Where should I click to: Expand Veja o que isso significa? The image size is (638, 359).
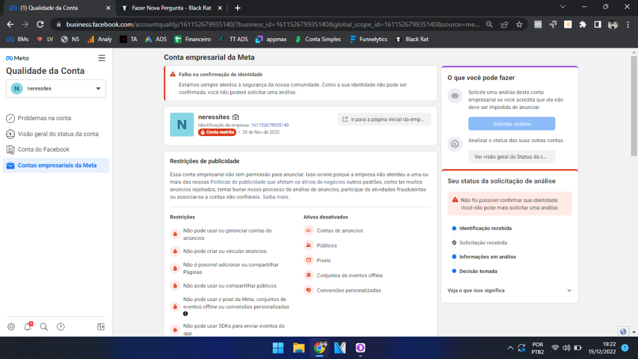[x=510, y=290]
